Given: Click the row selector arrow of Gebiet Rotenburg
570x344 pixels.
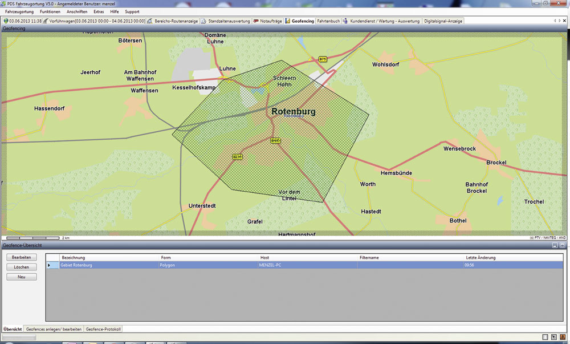Looking at the screenshot, I should (49, 265).
